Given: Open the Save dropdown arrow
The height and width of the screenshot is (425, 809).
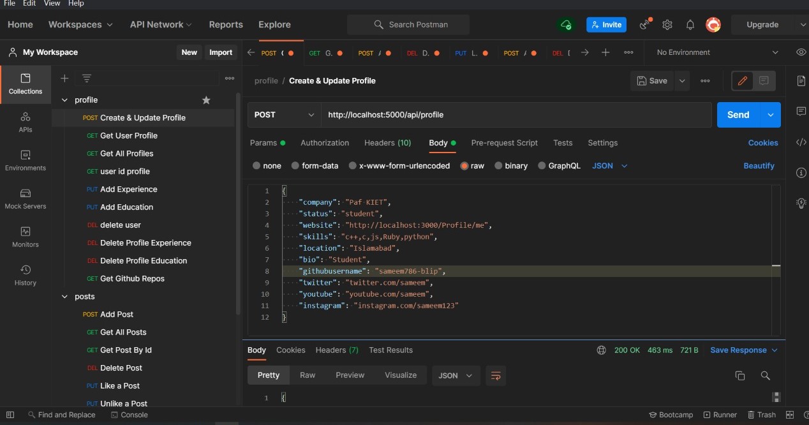Looking at the screenshot, I should (x=682, y=81).
